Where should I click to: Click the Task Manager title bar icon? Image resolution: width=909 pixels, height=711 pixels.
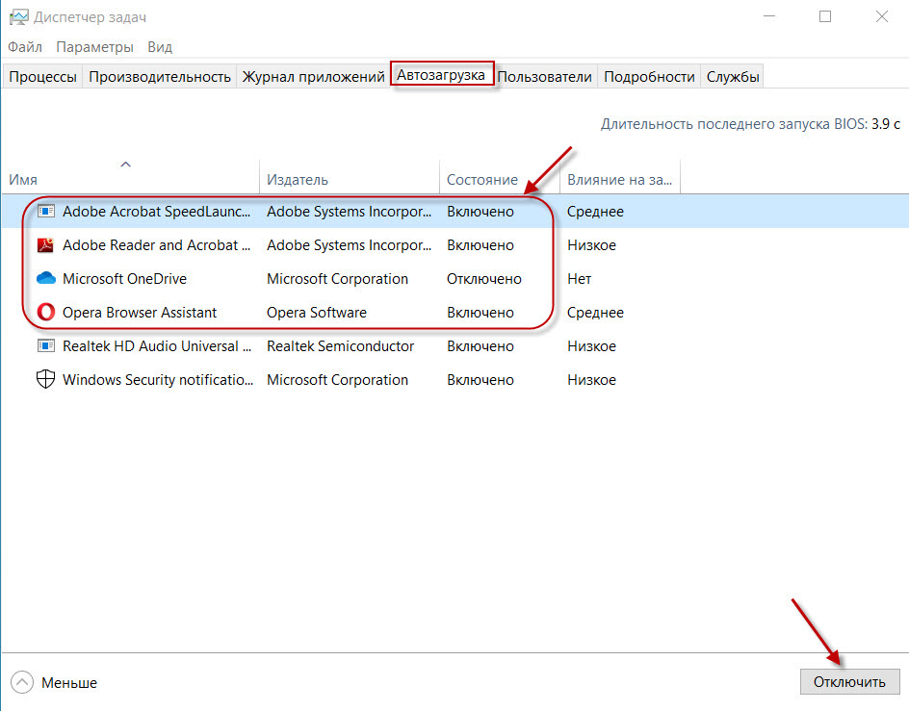[18, 17]
